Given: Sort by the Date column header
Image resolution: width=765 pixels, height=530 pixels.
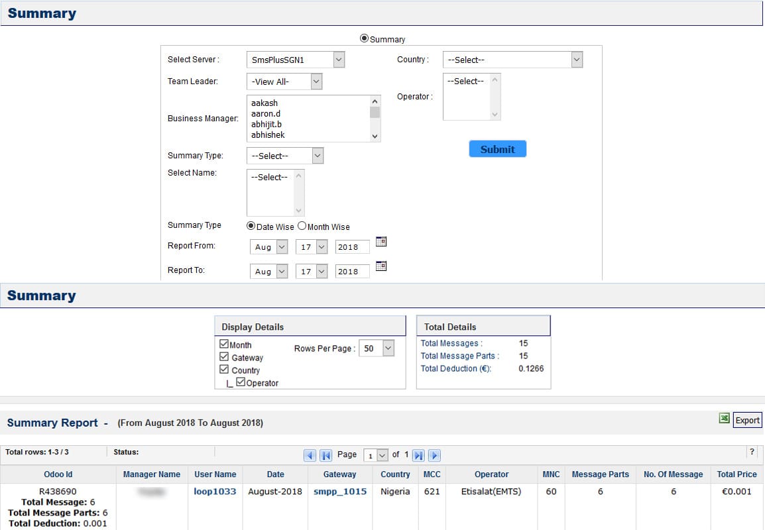Looking at the screenshot, I should tap(275, 474).
